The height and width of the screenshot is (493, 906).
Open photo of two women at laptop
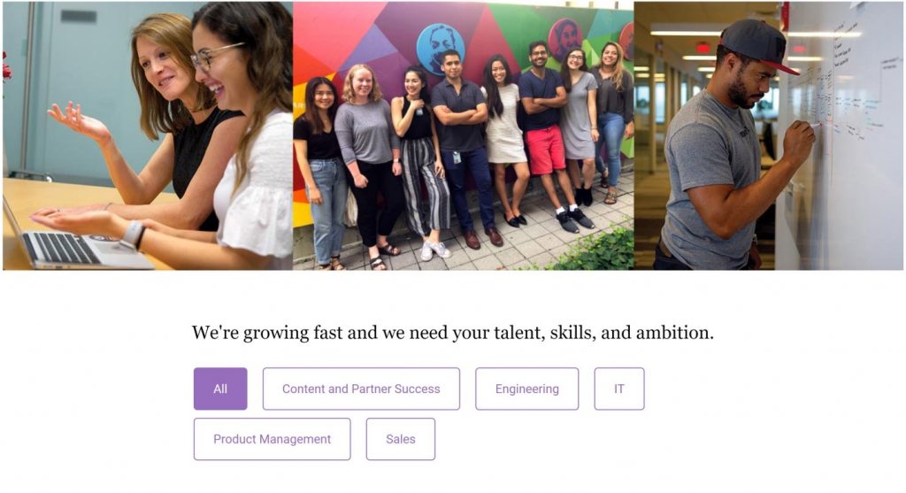tap(148, 135)
